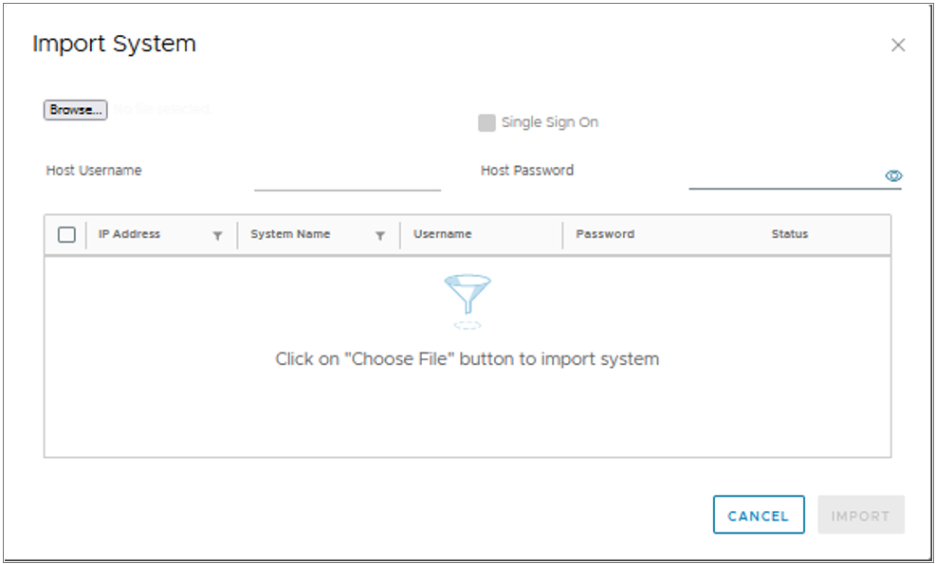The width and height of the screenshot is (936, 564).
Task: Click the Browse button to choose file
Action: pyautogui.click(x=75, y=110)
